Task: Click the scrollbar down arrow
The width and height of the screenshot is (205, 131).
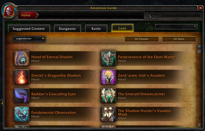Action: [199, 125]
